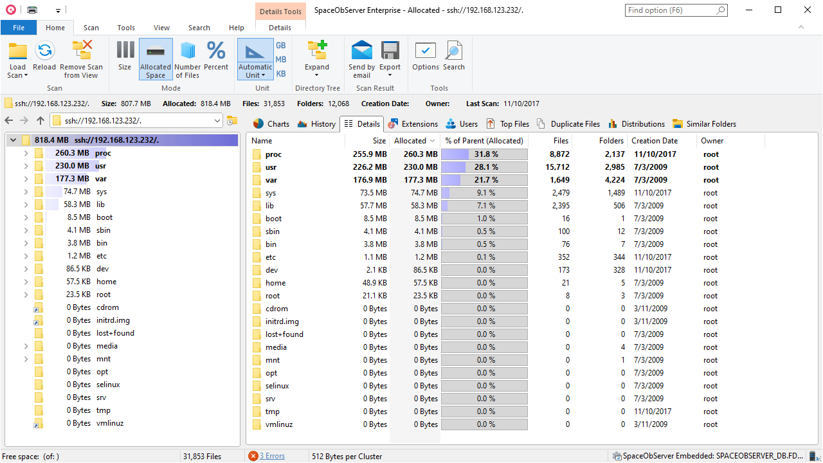This screenshot has height=463, width=823.
Task: Set unit to KB
Action: [281, 74]
